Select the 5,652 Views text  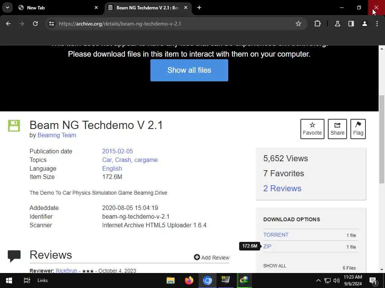click(286, 159)
